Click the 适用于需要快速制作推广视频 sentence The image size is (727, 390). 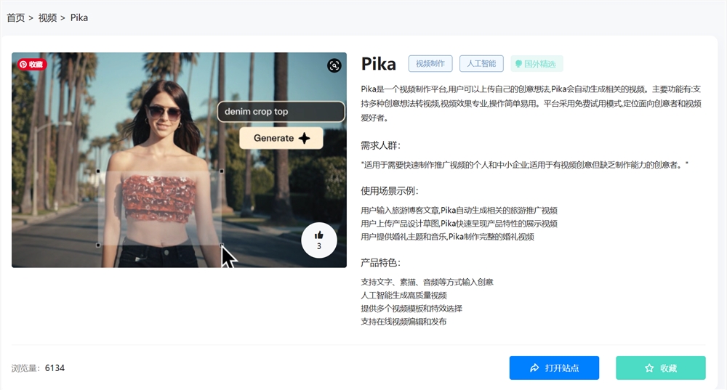coord(524,165)
